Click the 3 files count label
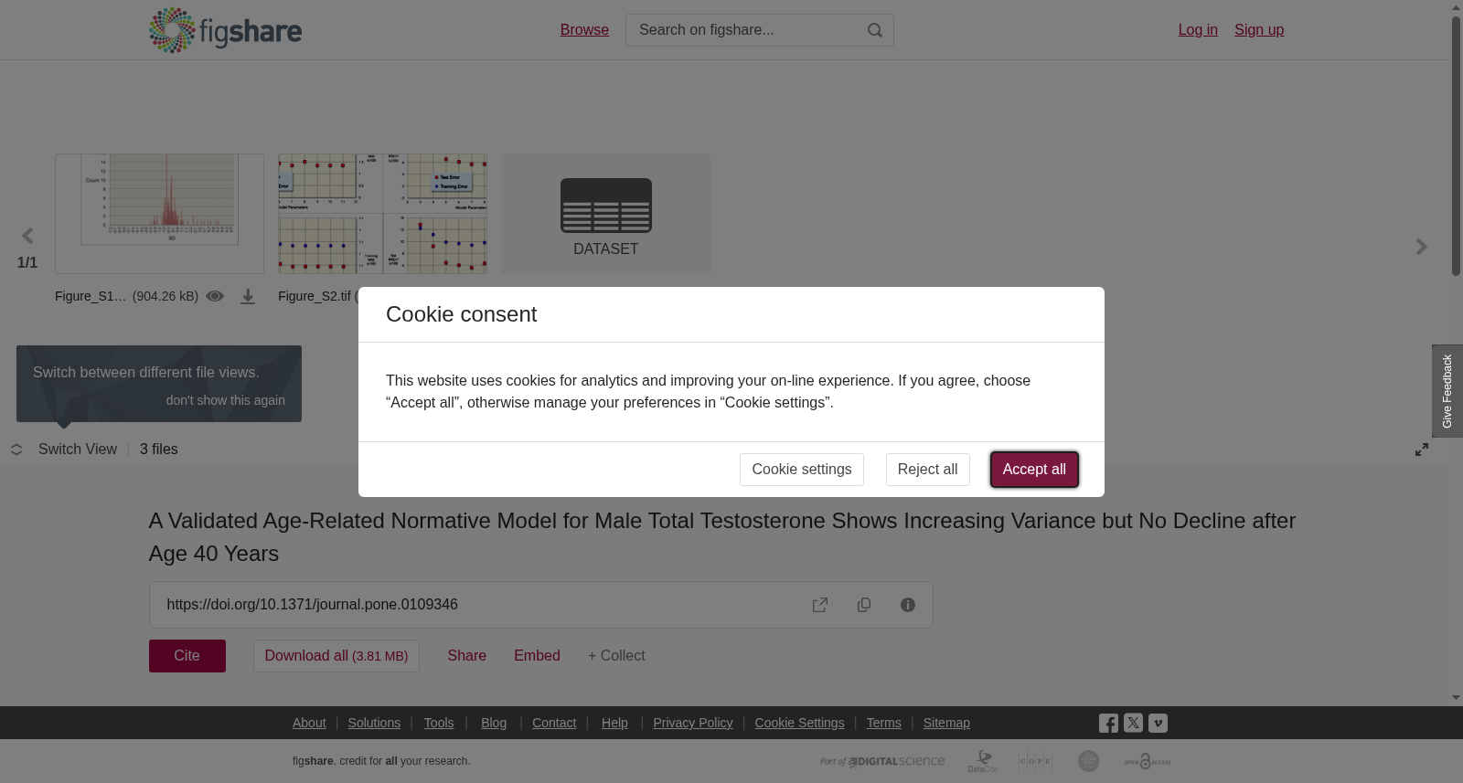The image size is (1463, 783). tap(159, 450)
